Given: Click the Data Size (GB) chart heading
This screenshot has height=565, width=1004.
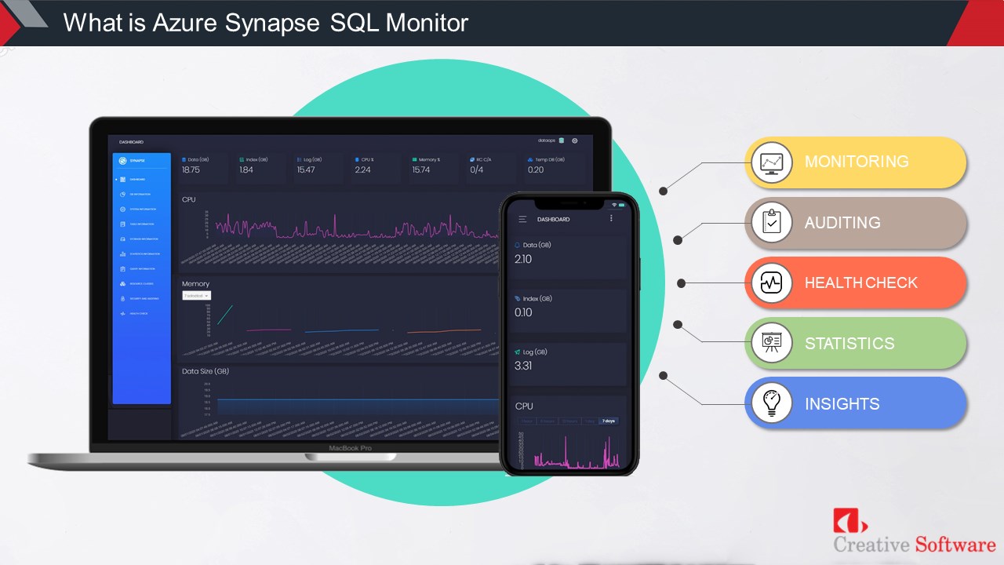Looking at the screenshot, I should [206, 371].
